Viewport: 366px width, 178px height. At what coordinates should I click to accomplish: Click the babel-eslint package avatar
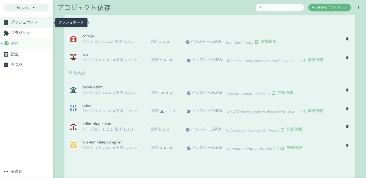[73, 90]
